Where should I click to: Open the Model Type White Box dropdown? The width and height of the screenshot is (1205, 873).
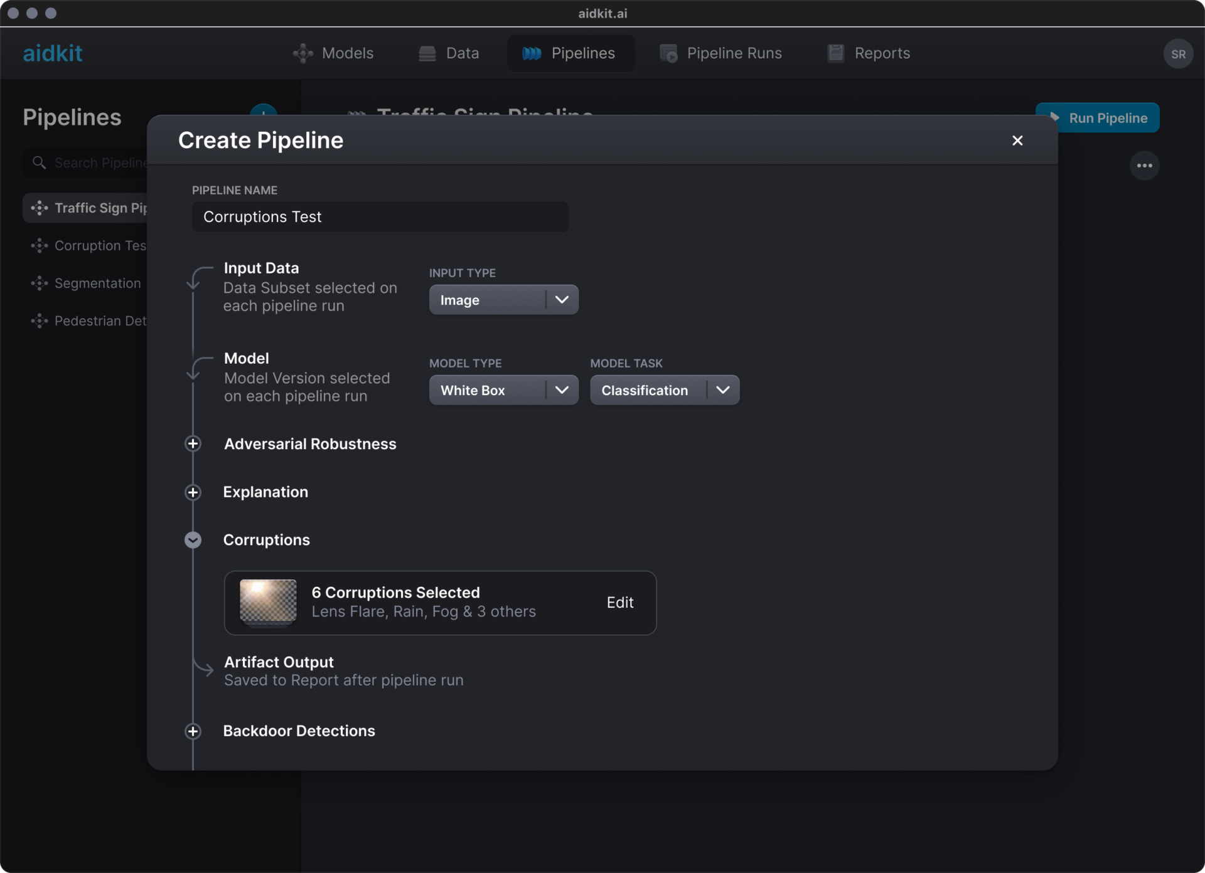[503, 390]
